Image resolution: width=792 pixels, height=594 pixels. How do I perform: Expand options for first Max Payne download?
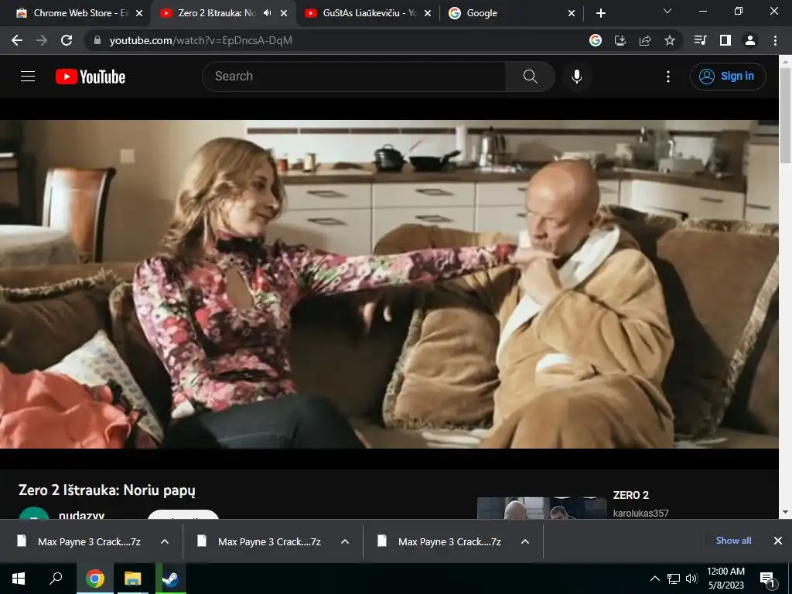165,541
